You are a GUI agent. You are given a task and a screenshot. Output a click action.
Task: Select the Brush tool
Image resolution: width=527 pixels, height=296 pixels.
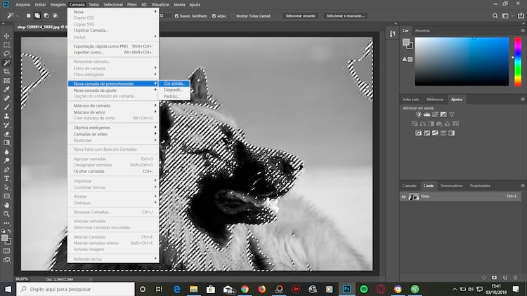click(6, 107)
